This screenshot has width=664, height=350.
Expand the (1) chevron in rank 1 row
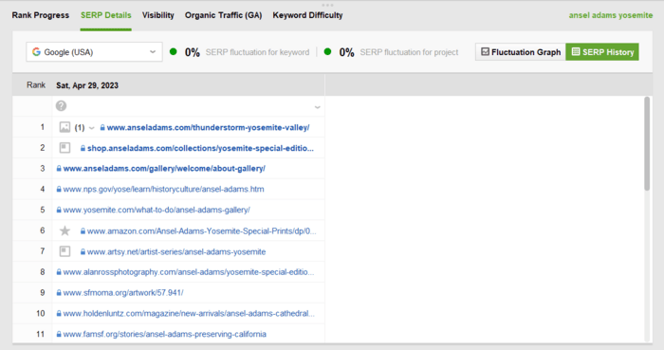[x=91, y=128]
